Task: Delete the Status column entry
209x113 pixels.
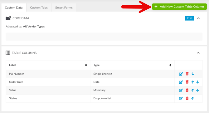Action: pos(187,98)
